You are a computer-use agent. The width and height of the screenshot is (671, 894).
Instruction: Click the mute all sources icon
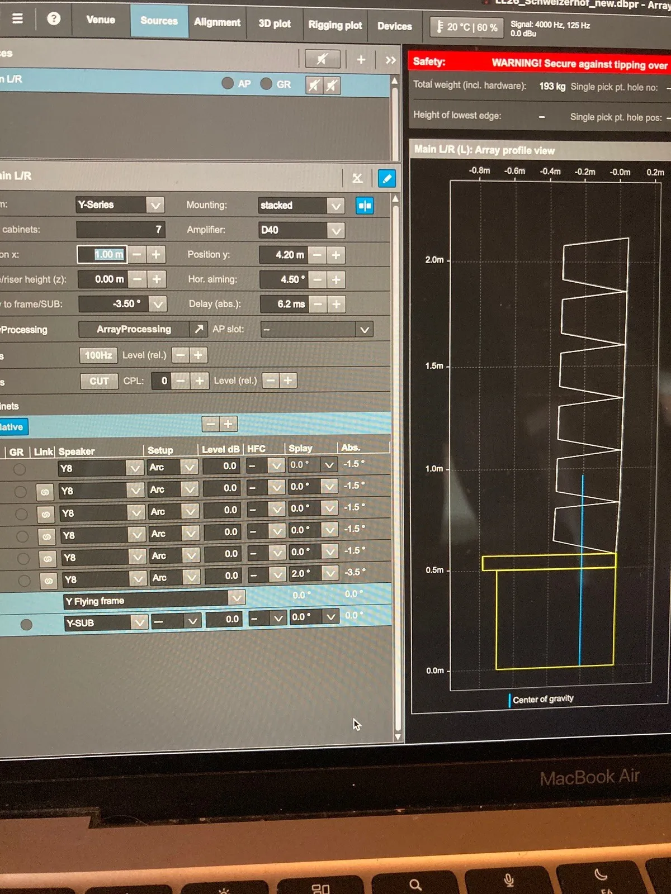tap(322, 59)
